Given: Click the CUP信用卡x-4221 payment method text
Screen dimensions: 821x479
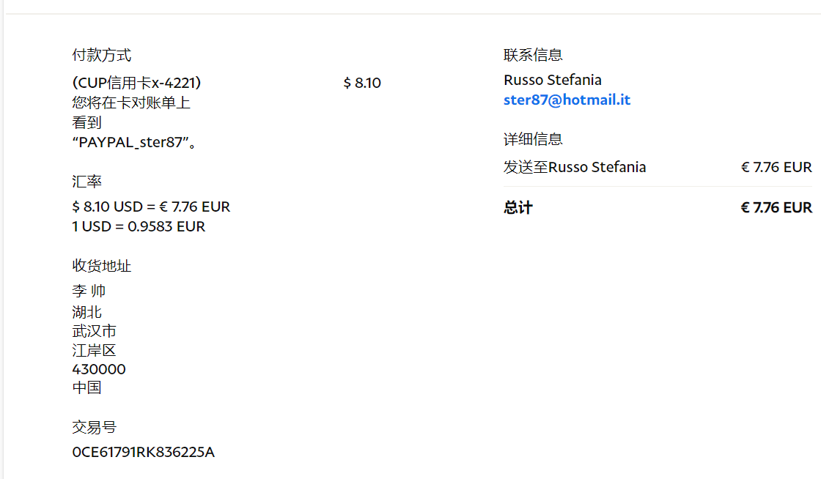Looking at the screenshot, I should coord(136,83).
